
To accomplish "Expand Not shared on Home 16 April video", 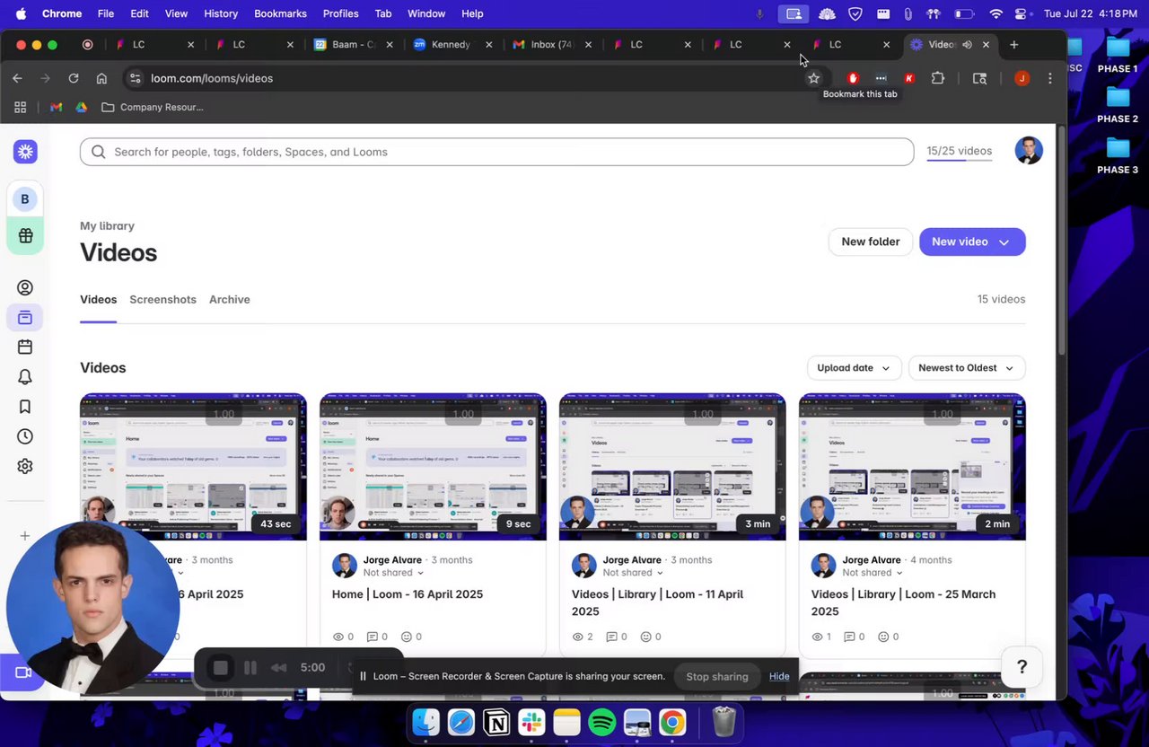I will [394, 573].
